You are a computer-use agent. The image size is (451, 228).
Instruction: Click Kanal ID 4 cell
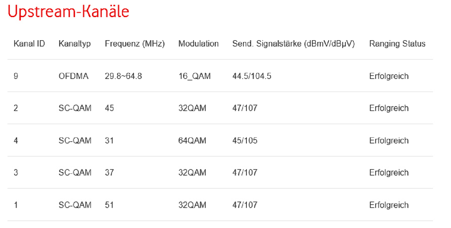(x=16, y=141)
